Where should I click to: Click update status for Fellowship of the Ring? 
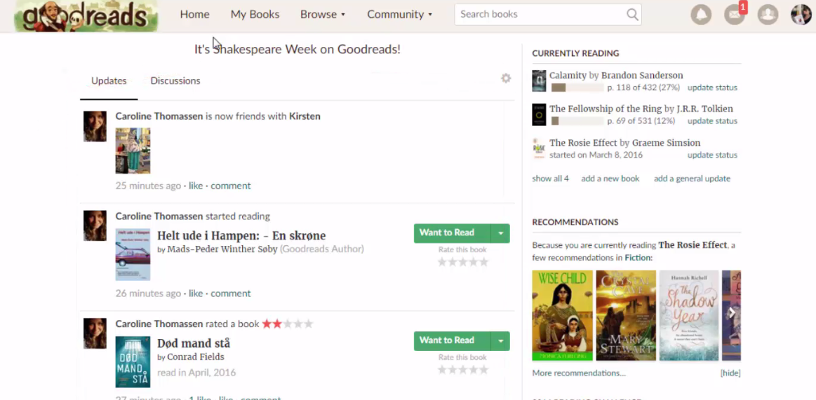(x=712, y=121)
